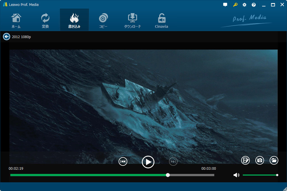Take a screenshot with the camera icon

click(260, 160)
